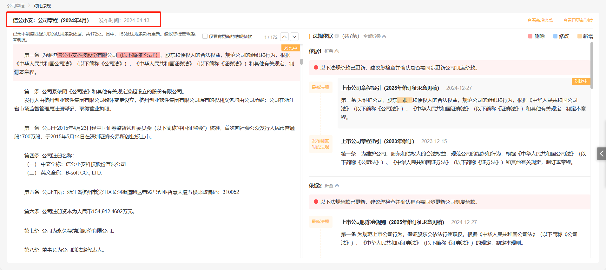Click the 对比中 badge in 依据1

click(x=581, y=81)
